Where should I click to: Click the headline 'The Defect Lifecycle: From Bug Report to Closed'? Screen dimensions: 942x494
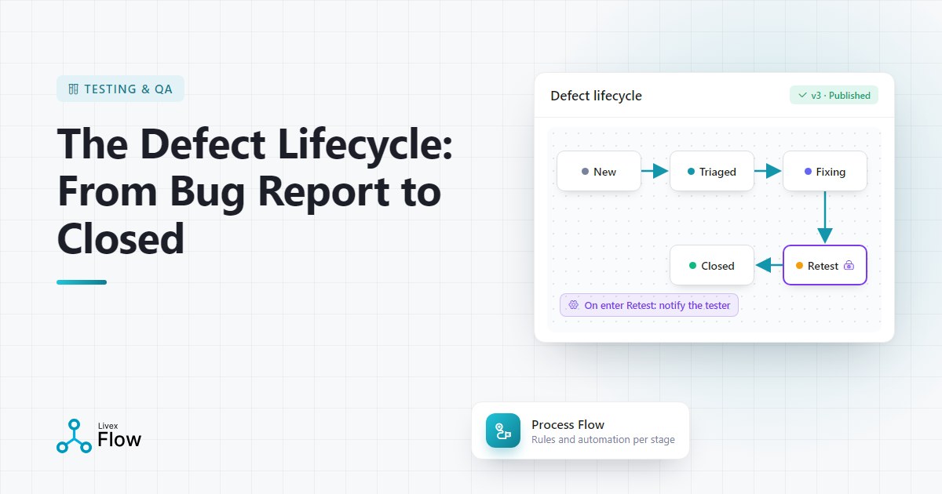point(255,192)
